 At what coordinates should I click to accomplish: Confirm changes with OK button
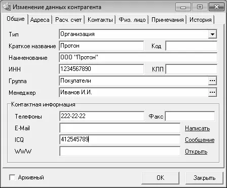point(160,178)
